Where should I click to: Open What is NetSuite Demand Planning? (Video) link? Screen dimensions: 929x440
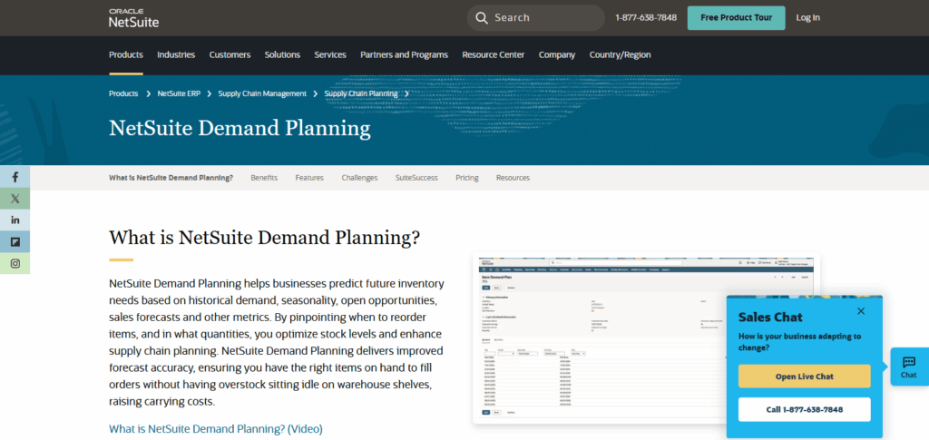point(216,429)
